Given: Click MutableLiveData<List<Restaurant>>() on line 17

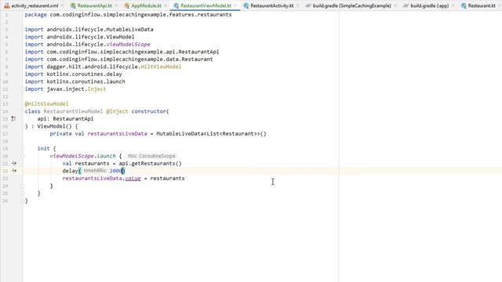Looking at the screenshot, I should click(211, 134).
